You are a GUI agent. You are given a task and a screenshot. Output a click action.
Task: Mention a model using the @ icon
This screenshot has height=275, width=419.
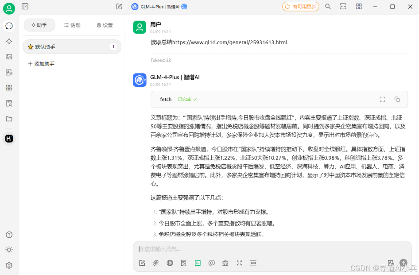click(211, 263)
